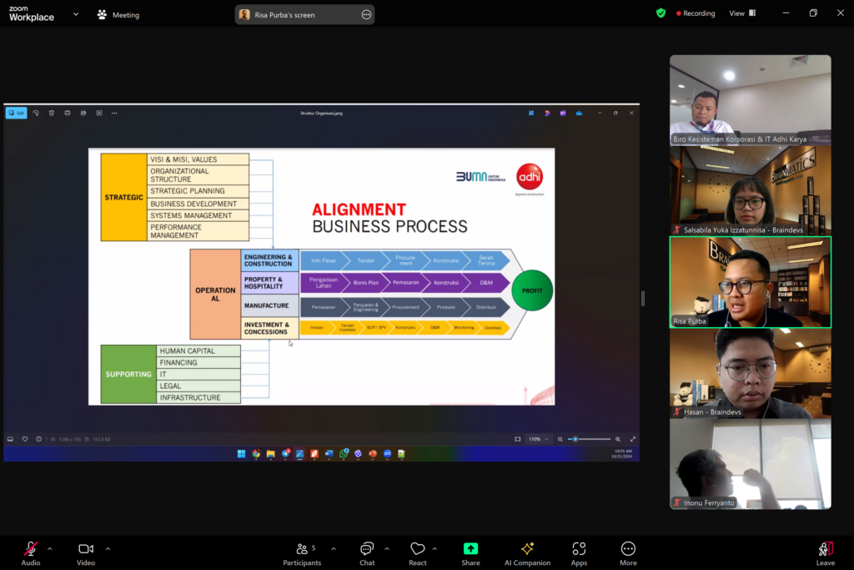Open the More options menu

pyautogui.click(x=628, y=552)
